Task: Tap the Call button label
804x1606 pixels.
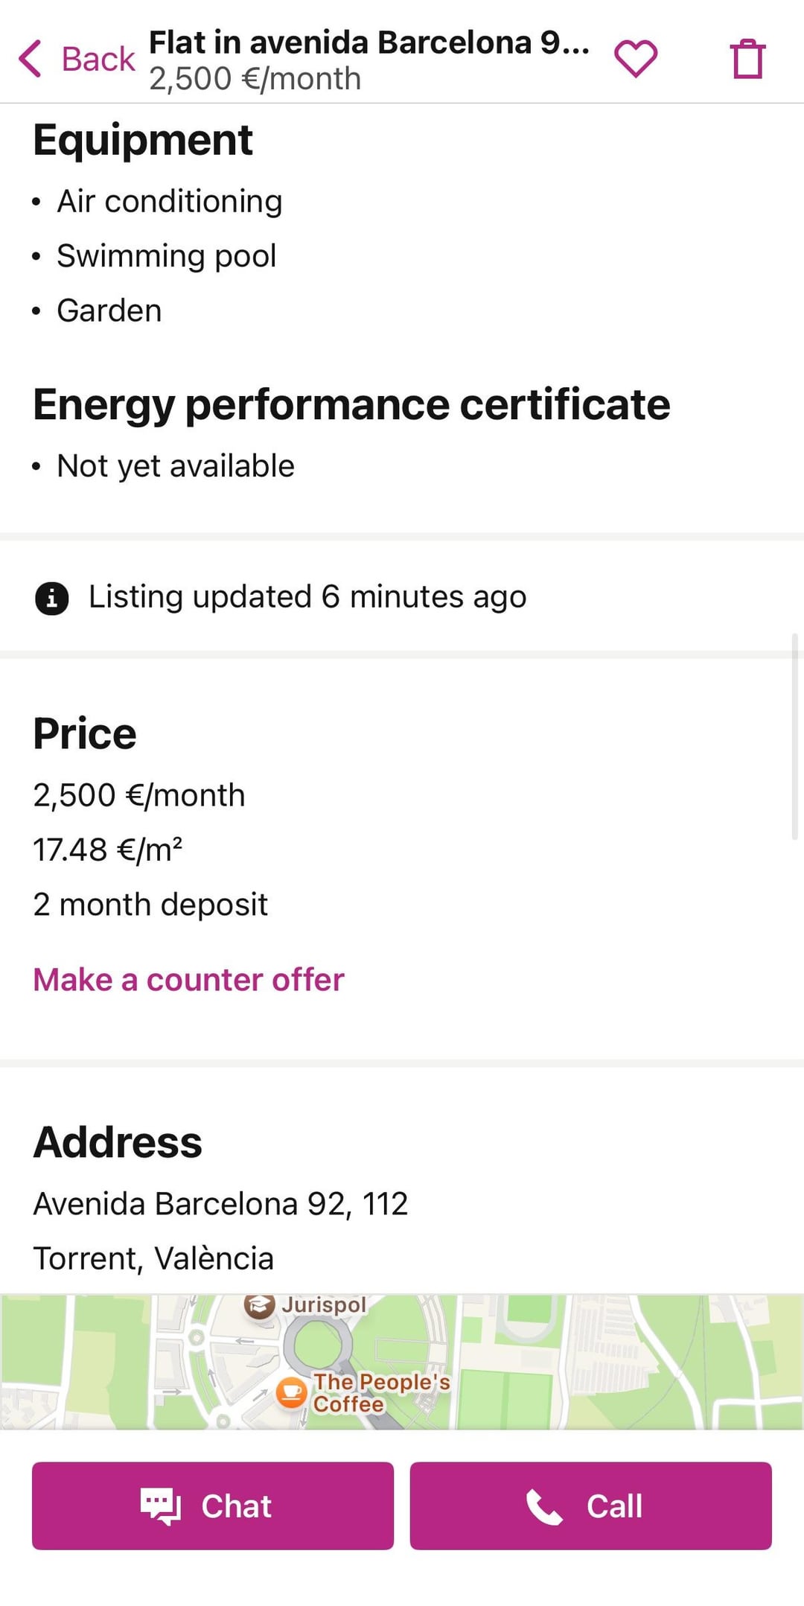Action: click(614, 1506)
